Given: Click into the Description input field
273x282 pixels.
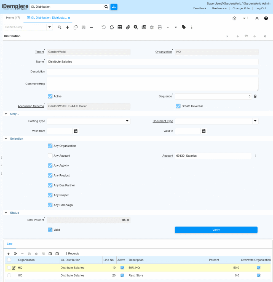Looking at the screenshot, I should 152,72.
